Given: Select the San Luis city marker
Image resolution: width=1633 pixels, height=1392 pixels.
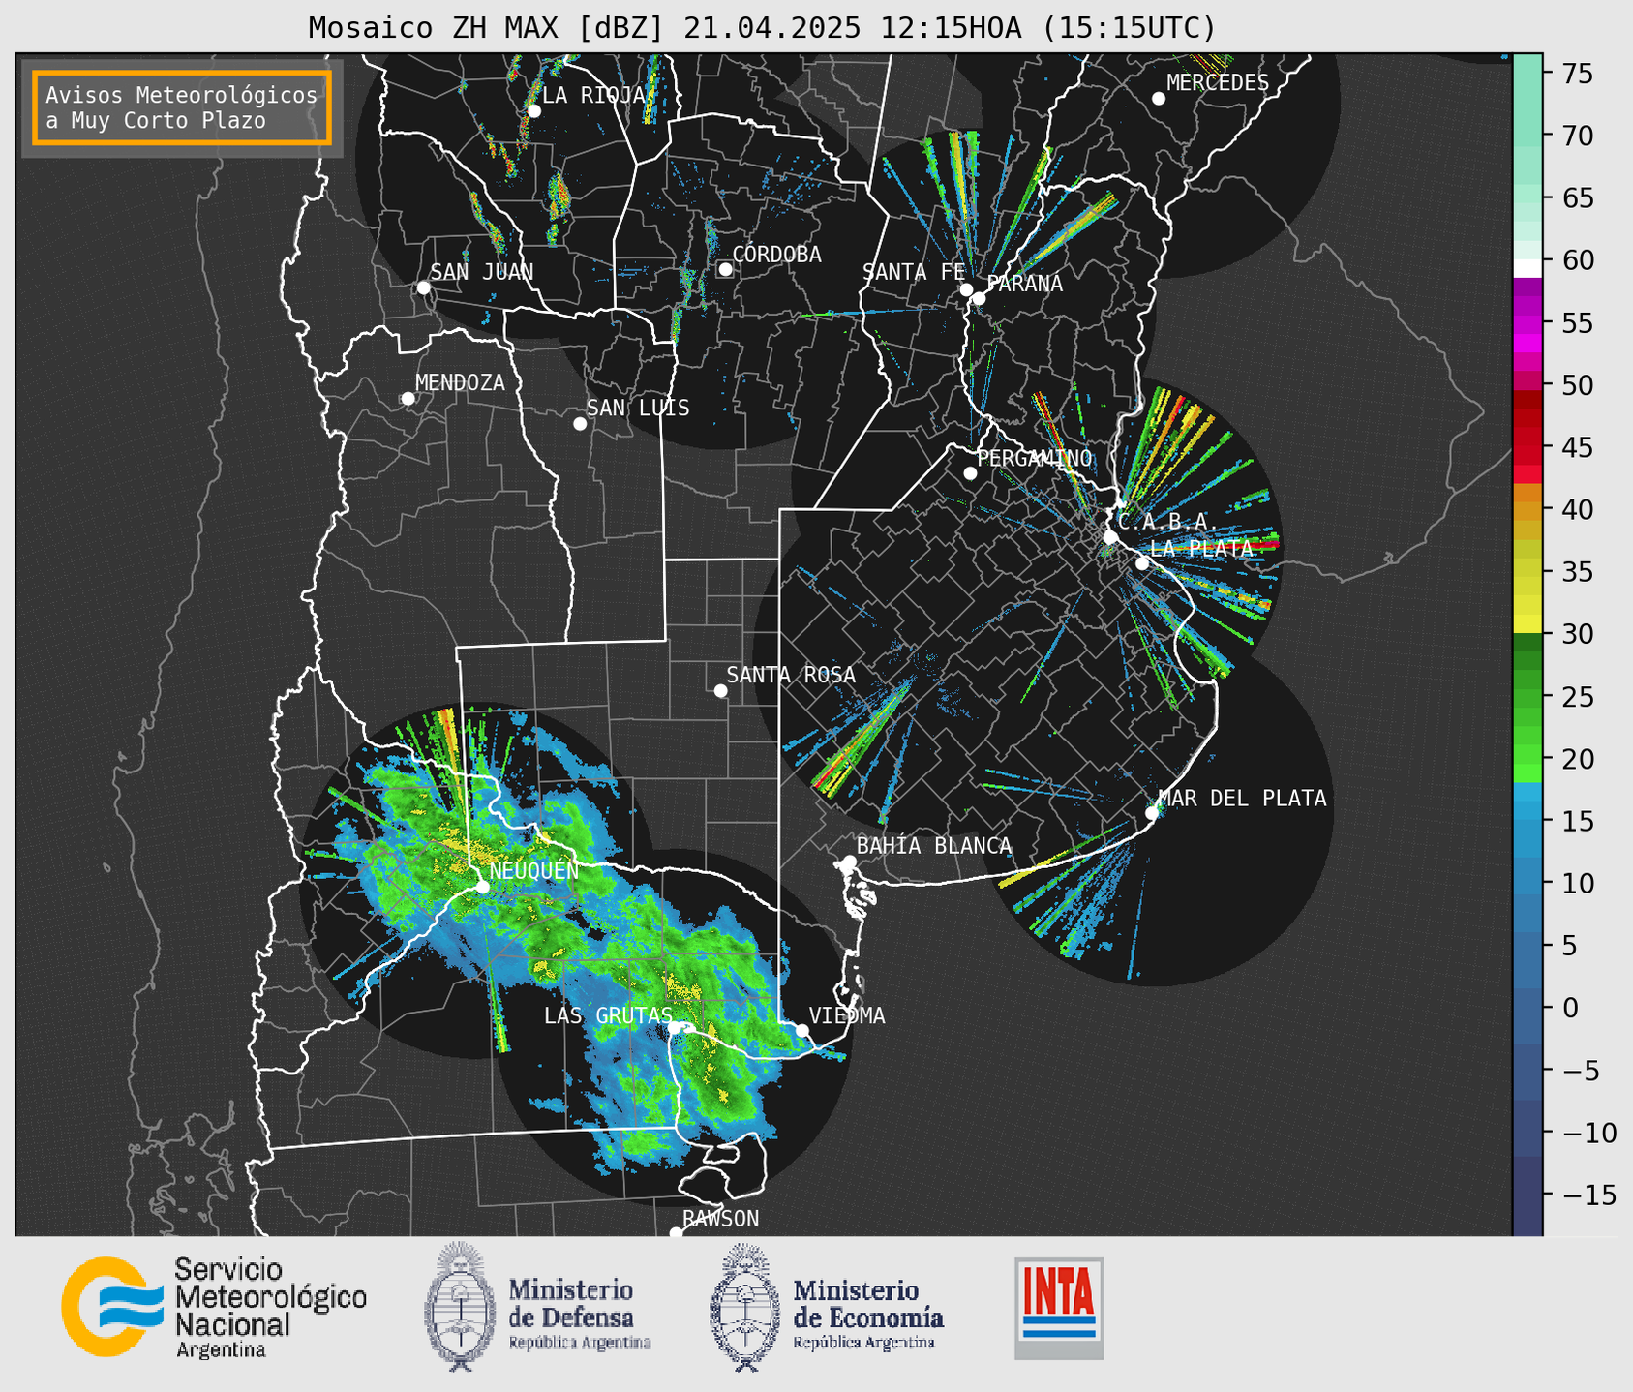Looking at the screenshot, I should [580, 424].
